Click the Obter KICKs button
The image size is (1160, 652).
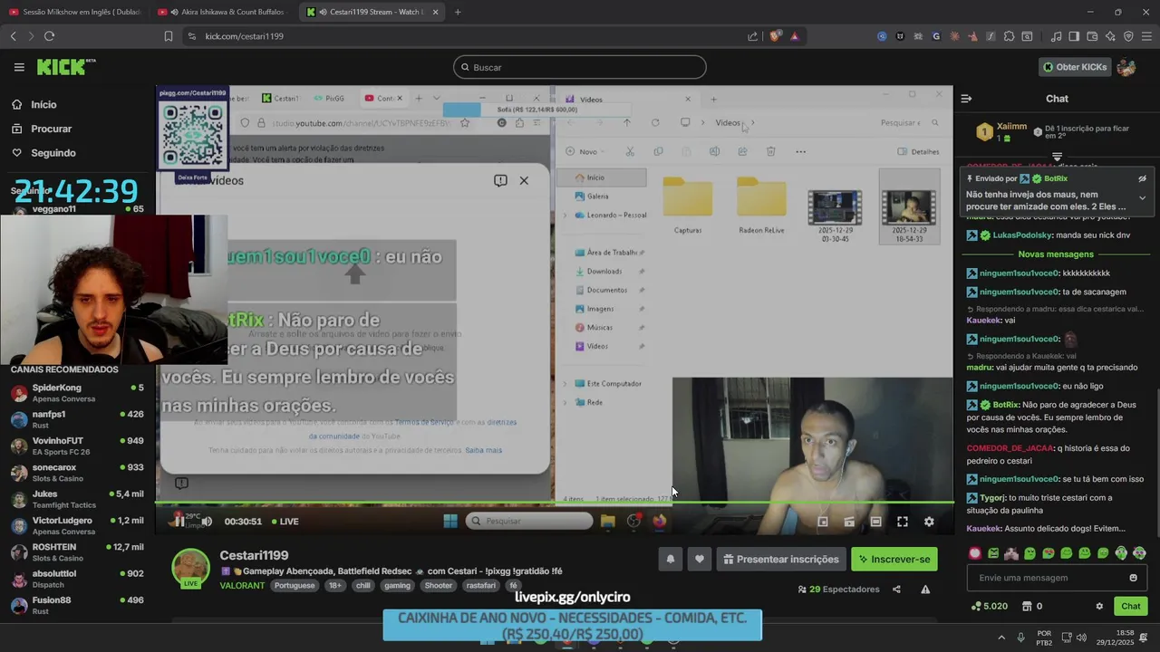tap(1075, 67)
